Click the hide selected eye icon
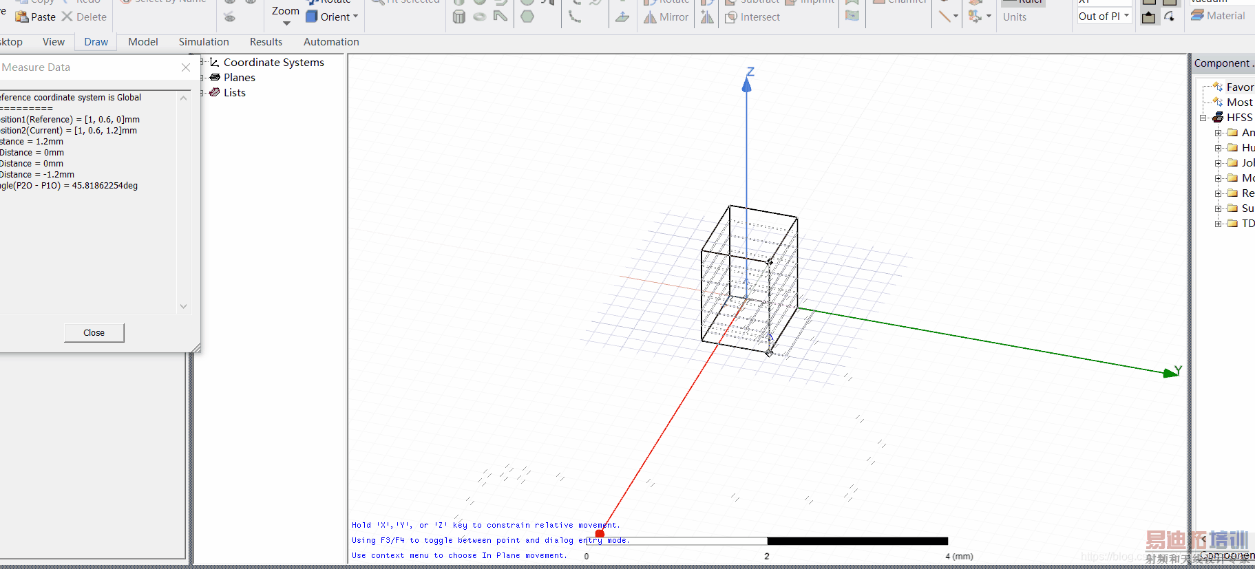The image size is (1255, 569). tap(230, 17)
